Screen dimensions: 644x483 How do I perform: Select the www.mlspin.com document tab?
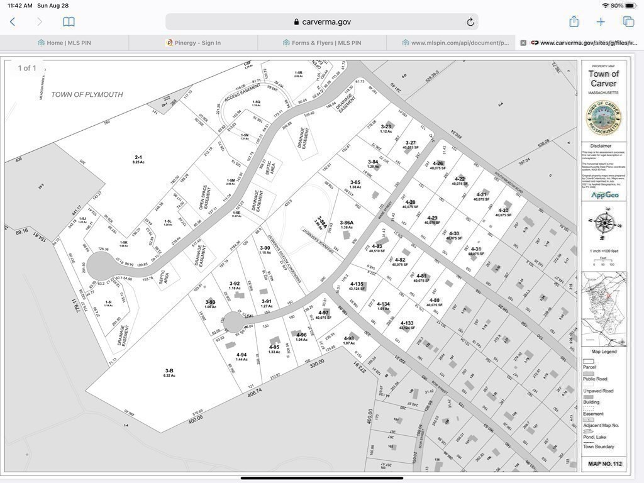(455, 43)
